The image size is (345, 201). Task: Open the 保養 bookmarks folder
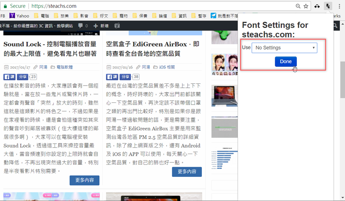[x=140, y=15]
